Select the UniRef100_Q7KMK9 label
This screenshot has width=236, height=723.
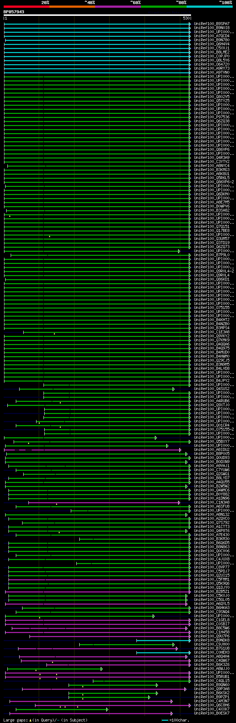tap(212, 340)
